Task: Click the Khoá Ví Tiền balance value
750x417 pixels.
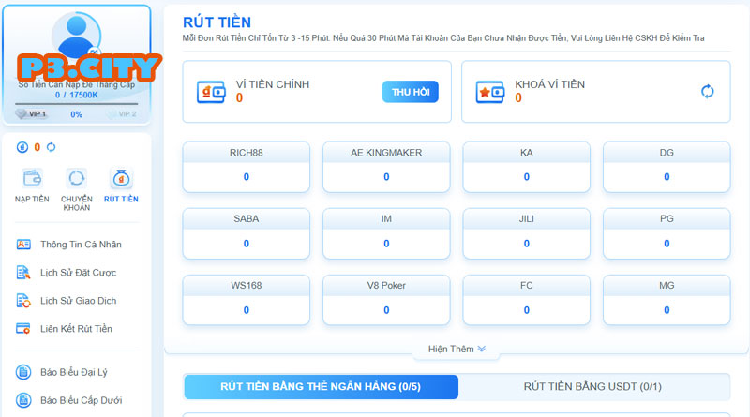Action: [x=518, y=98]
